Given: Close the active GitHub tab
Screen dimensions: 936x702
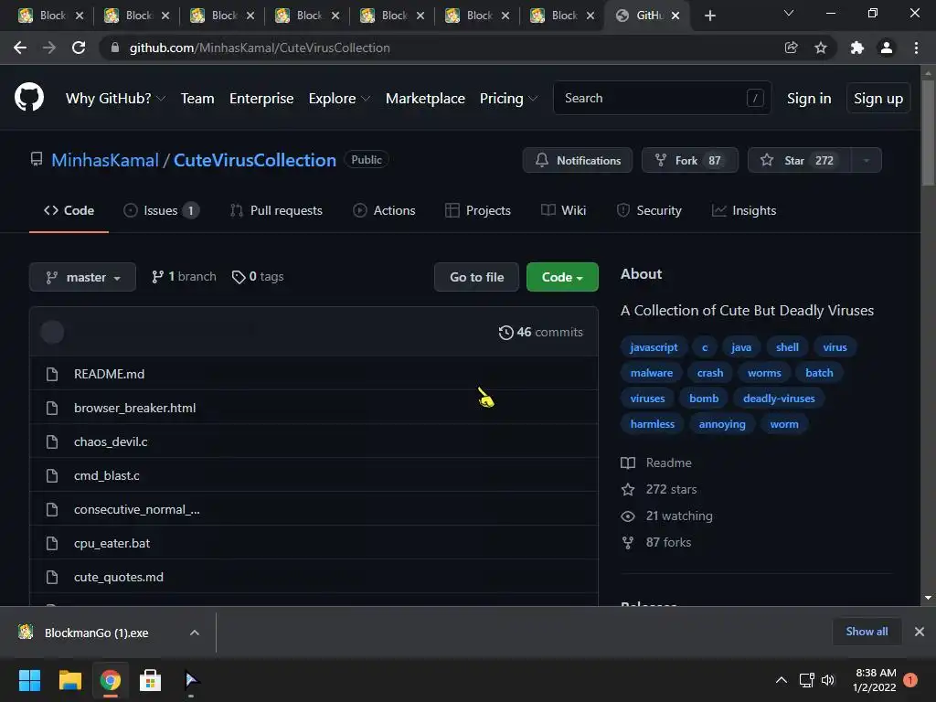Looking at the screenshot, I should click(x=675, y=16).
